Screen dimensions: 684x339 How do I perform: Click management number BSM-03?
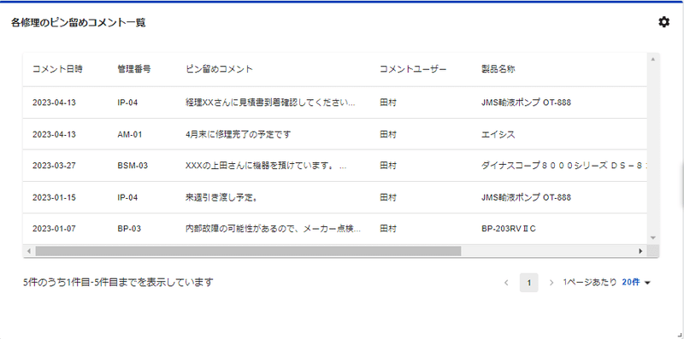[x=133, y=166]
